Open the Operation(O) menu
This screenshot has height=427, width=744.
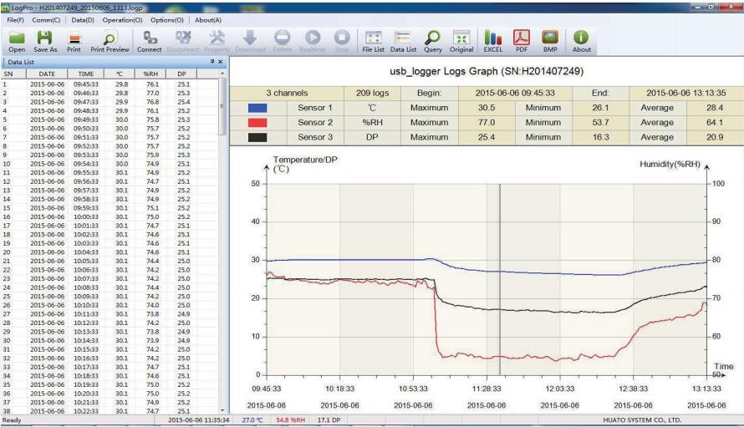122,19
